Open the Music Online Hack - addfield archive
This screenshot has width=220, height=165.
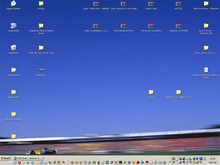pos(96,4)
